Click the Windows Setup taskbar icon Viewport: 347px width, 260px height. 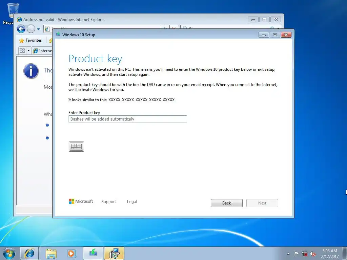point(115,253)
